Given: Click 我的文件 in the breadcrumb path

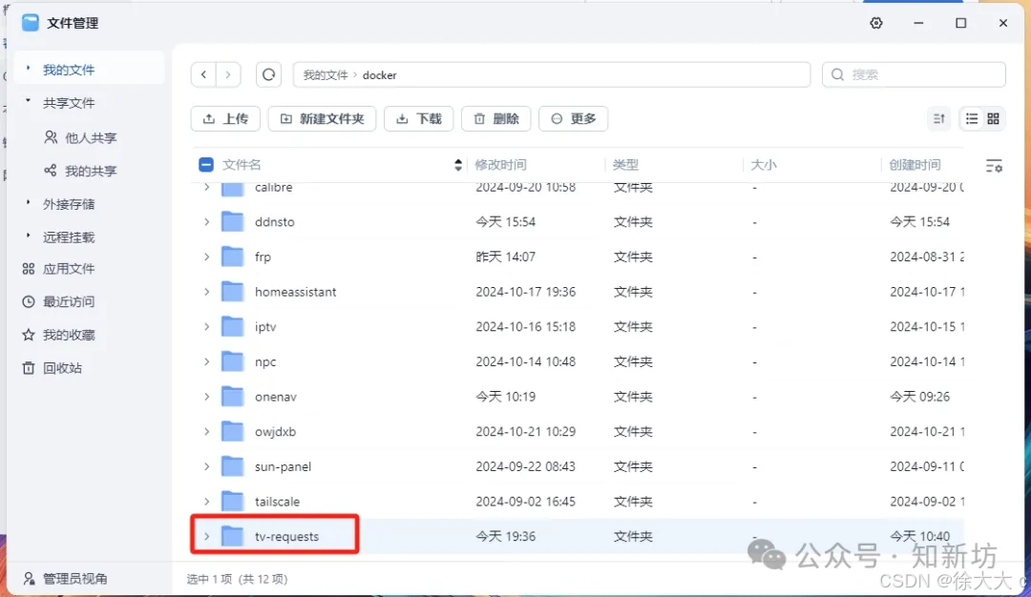Looking at the screenshot, I should (326, 75).
